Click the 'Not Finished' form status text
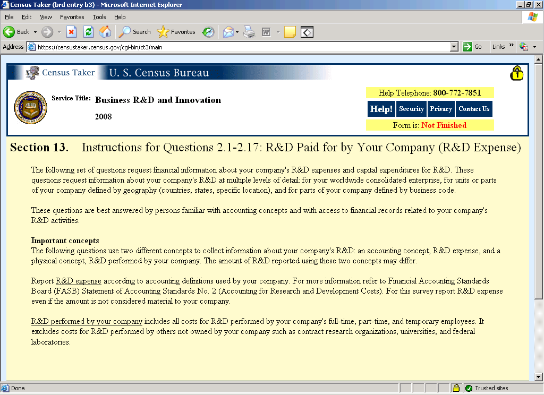This screenshot has height=395, width=544. click(x=444, y=125)
